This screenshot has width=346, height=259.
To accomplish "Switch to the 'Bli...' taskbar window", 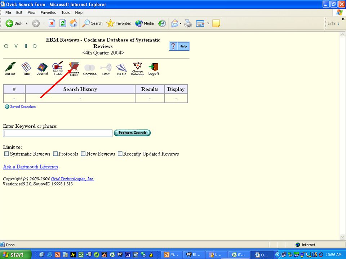I will pos(194,255).
